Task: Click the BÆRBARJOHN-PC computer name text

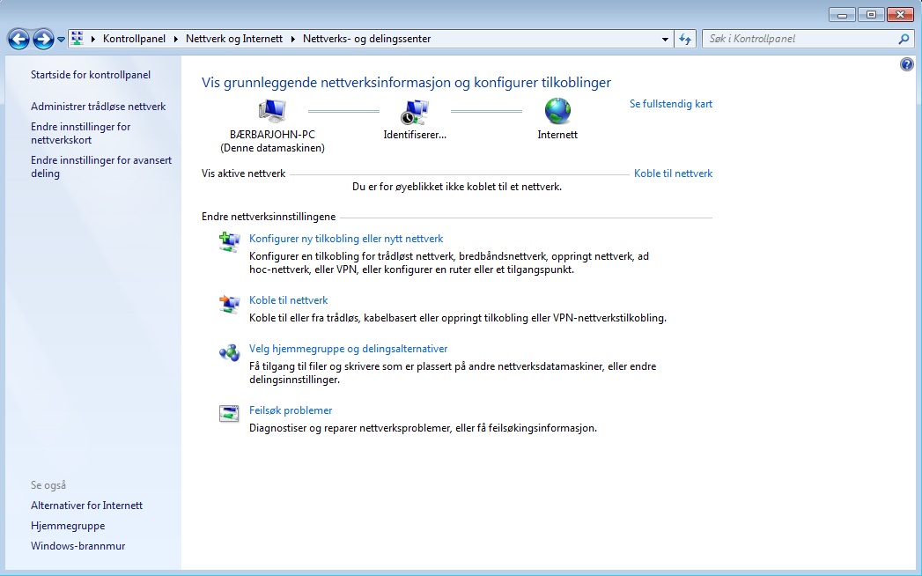Action: (x=272, y=135)
